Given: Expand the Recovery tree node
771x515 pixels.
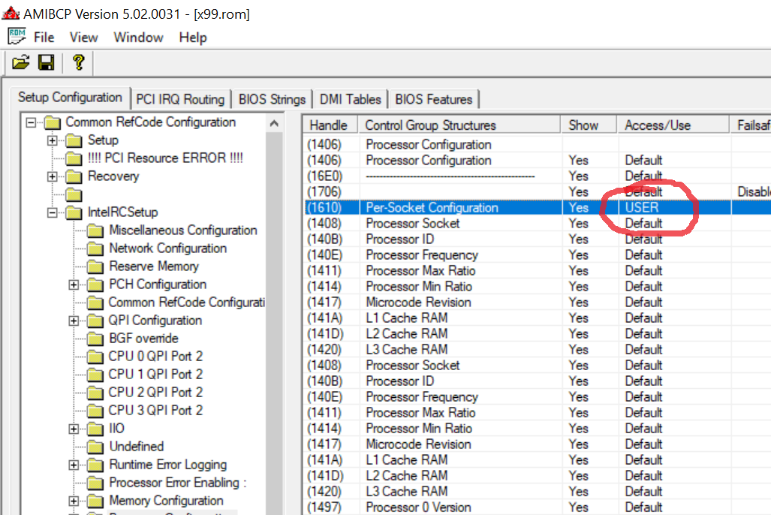Looking at the screenshot, I should pyautogui.click(x=52, y=176).
